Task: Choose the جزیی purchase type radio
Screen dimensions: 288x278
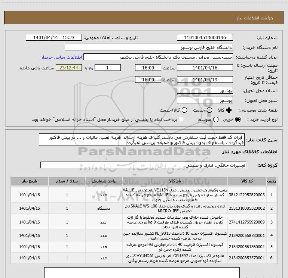Action: [238, 119]
